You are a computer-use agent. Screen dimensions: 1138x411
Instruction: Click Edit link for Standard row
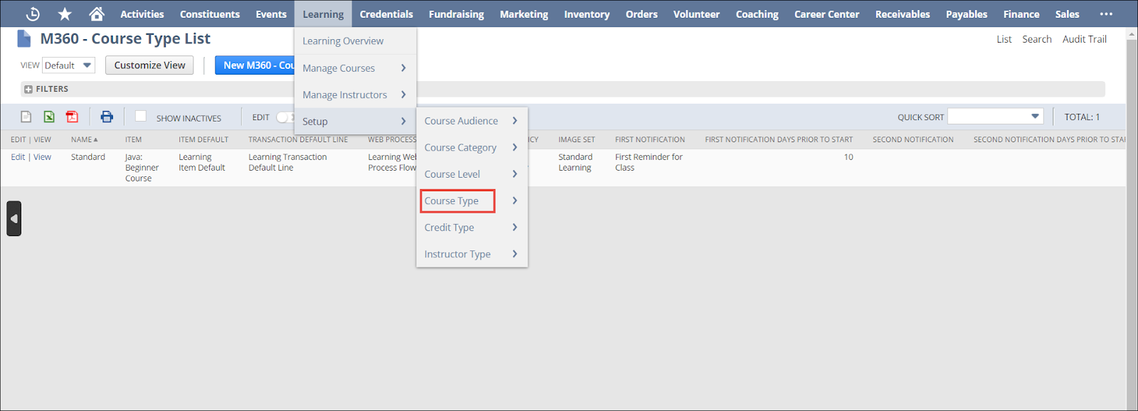[x=18, y=157]
